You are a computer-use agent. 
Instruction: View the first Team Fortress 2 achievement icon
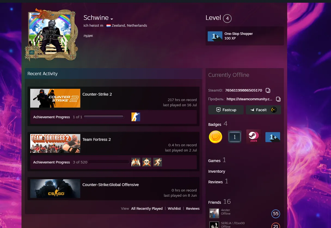click(136, 162)
